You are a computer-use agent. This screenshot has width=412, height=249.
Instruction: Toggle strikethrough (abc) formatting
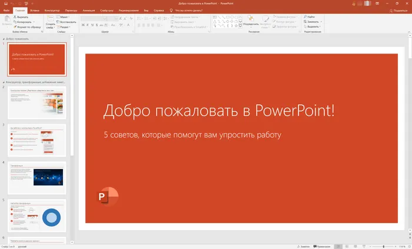tap(101, 25)
